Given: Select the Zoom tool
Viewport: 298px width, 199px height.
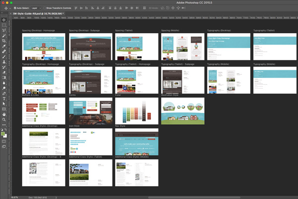Looking at the screenshot, I should (4, 119).
